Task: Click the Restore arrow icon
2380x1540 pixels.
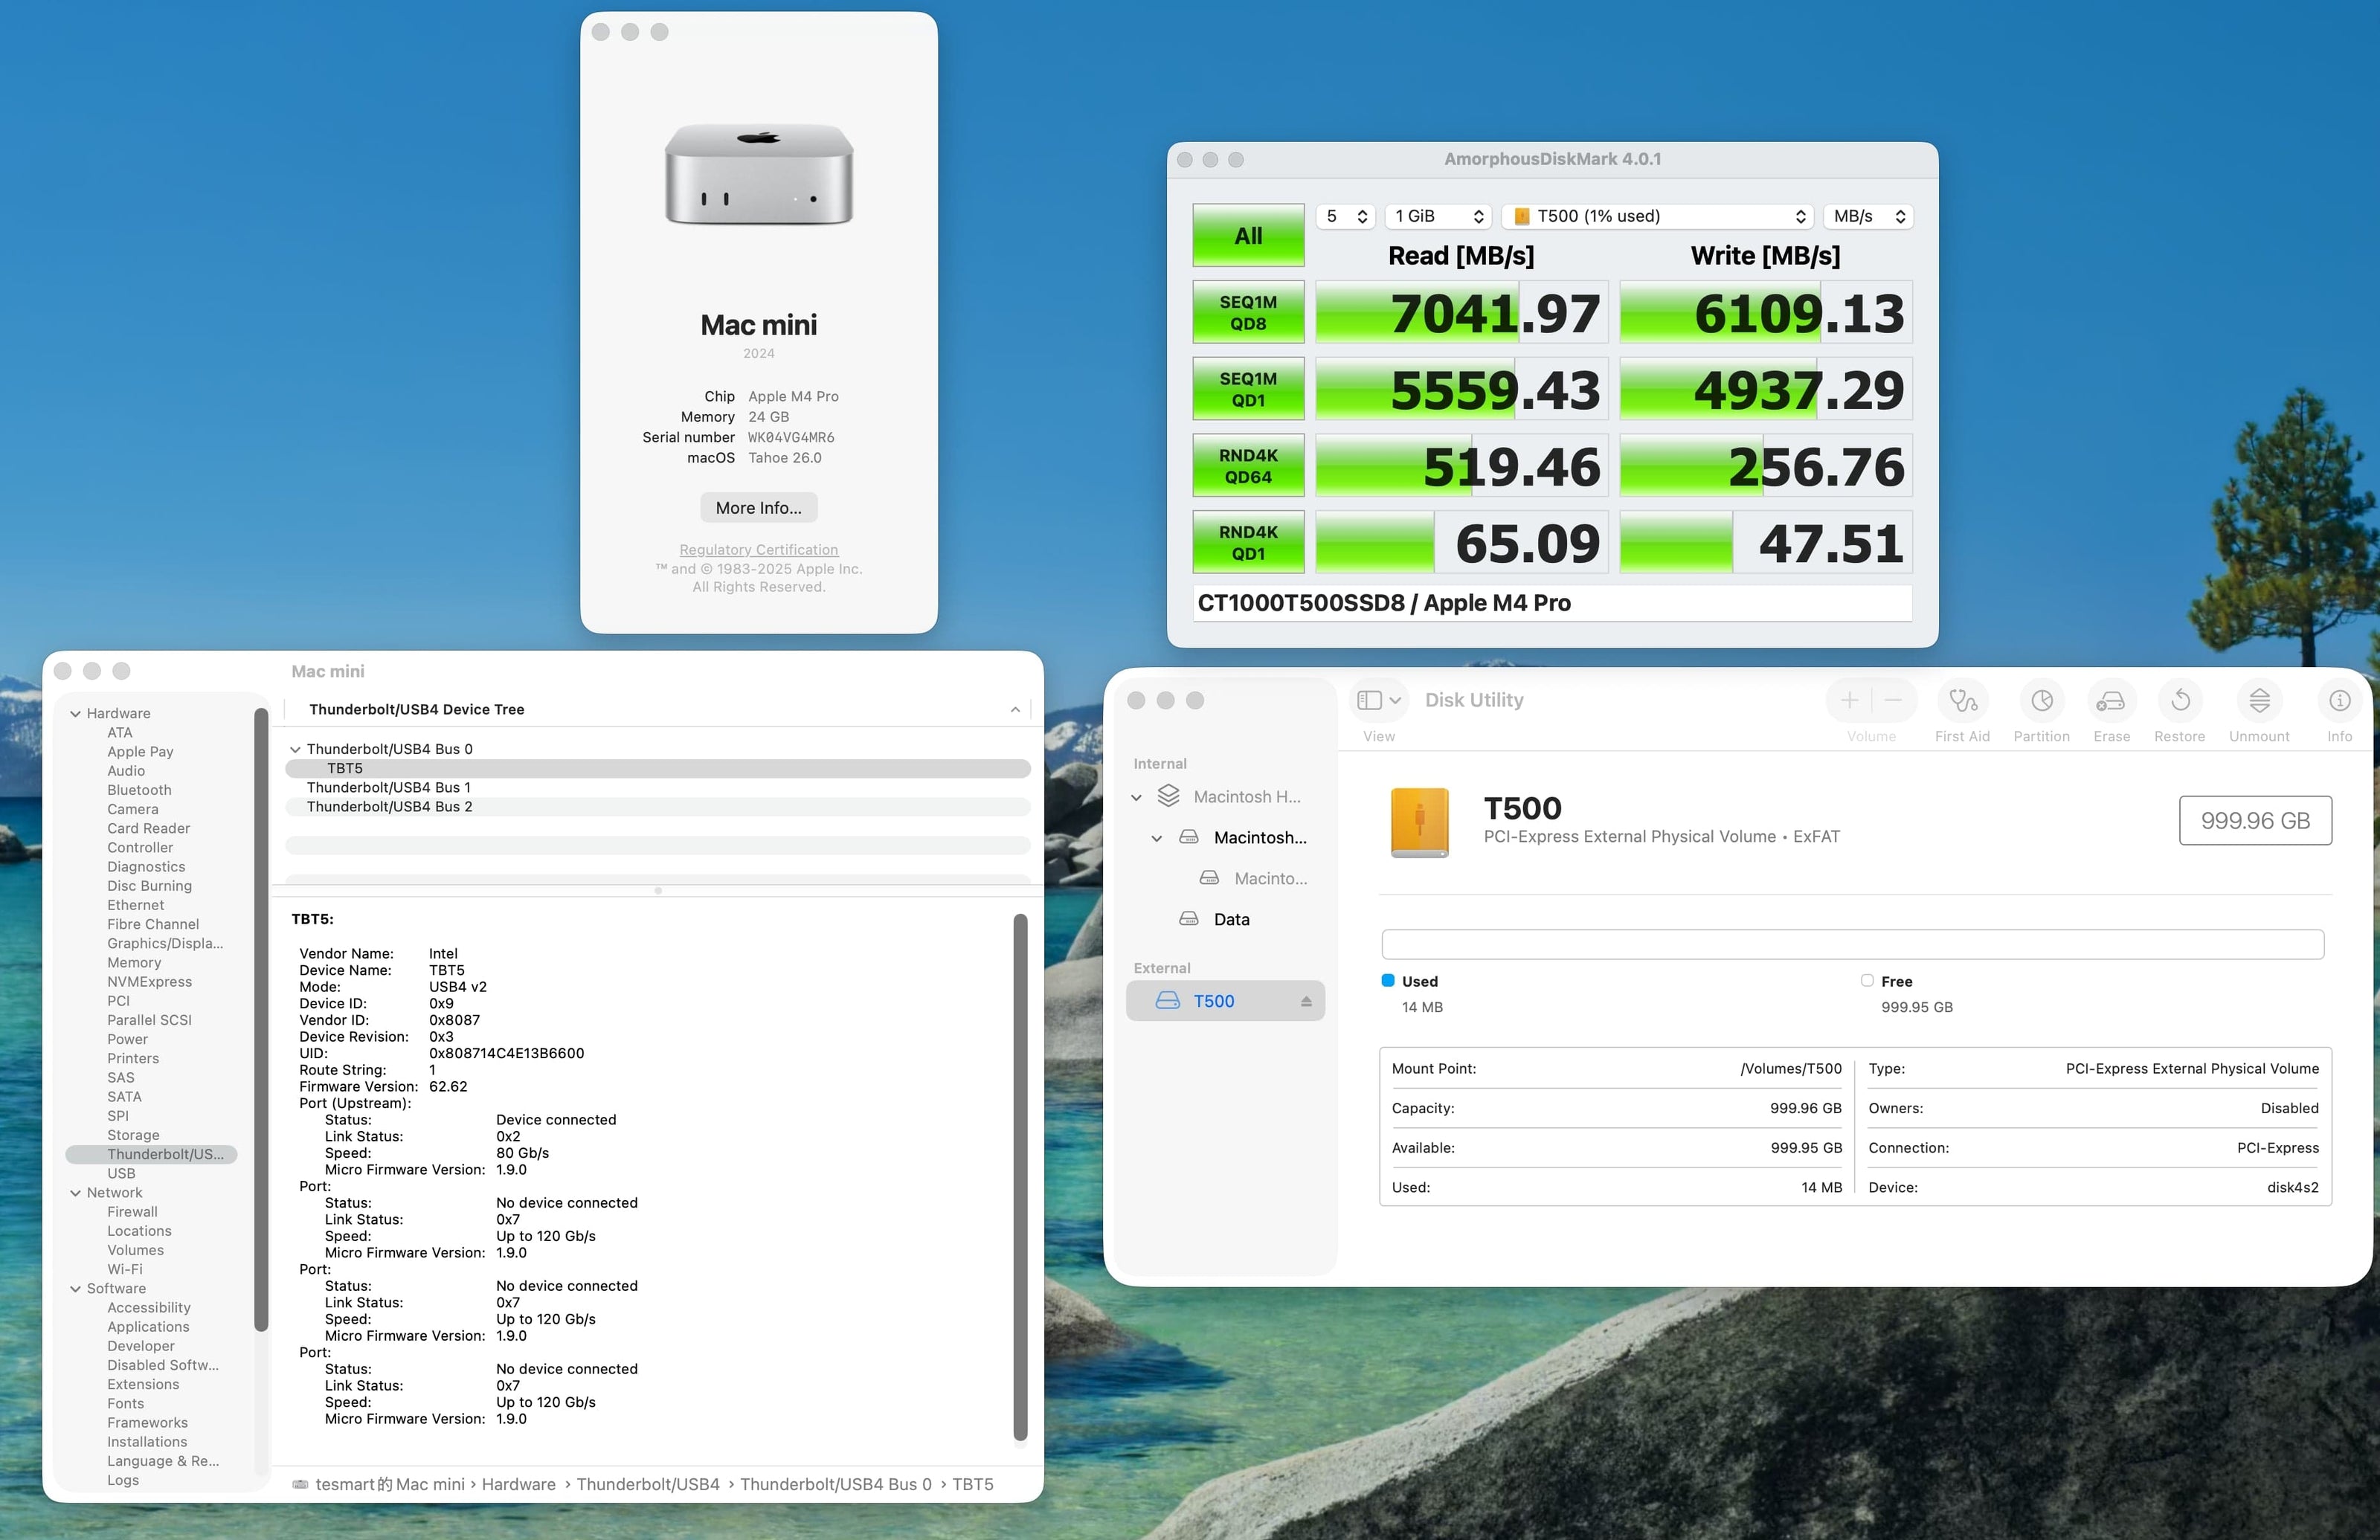Action: click(x=2180, y=701)
